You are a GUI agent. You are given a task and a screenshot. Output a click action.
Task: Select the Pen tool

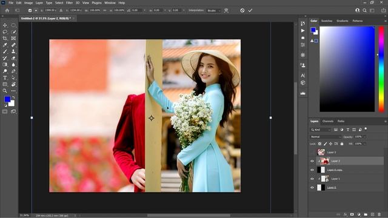(13, 71)
